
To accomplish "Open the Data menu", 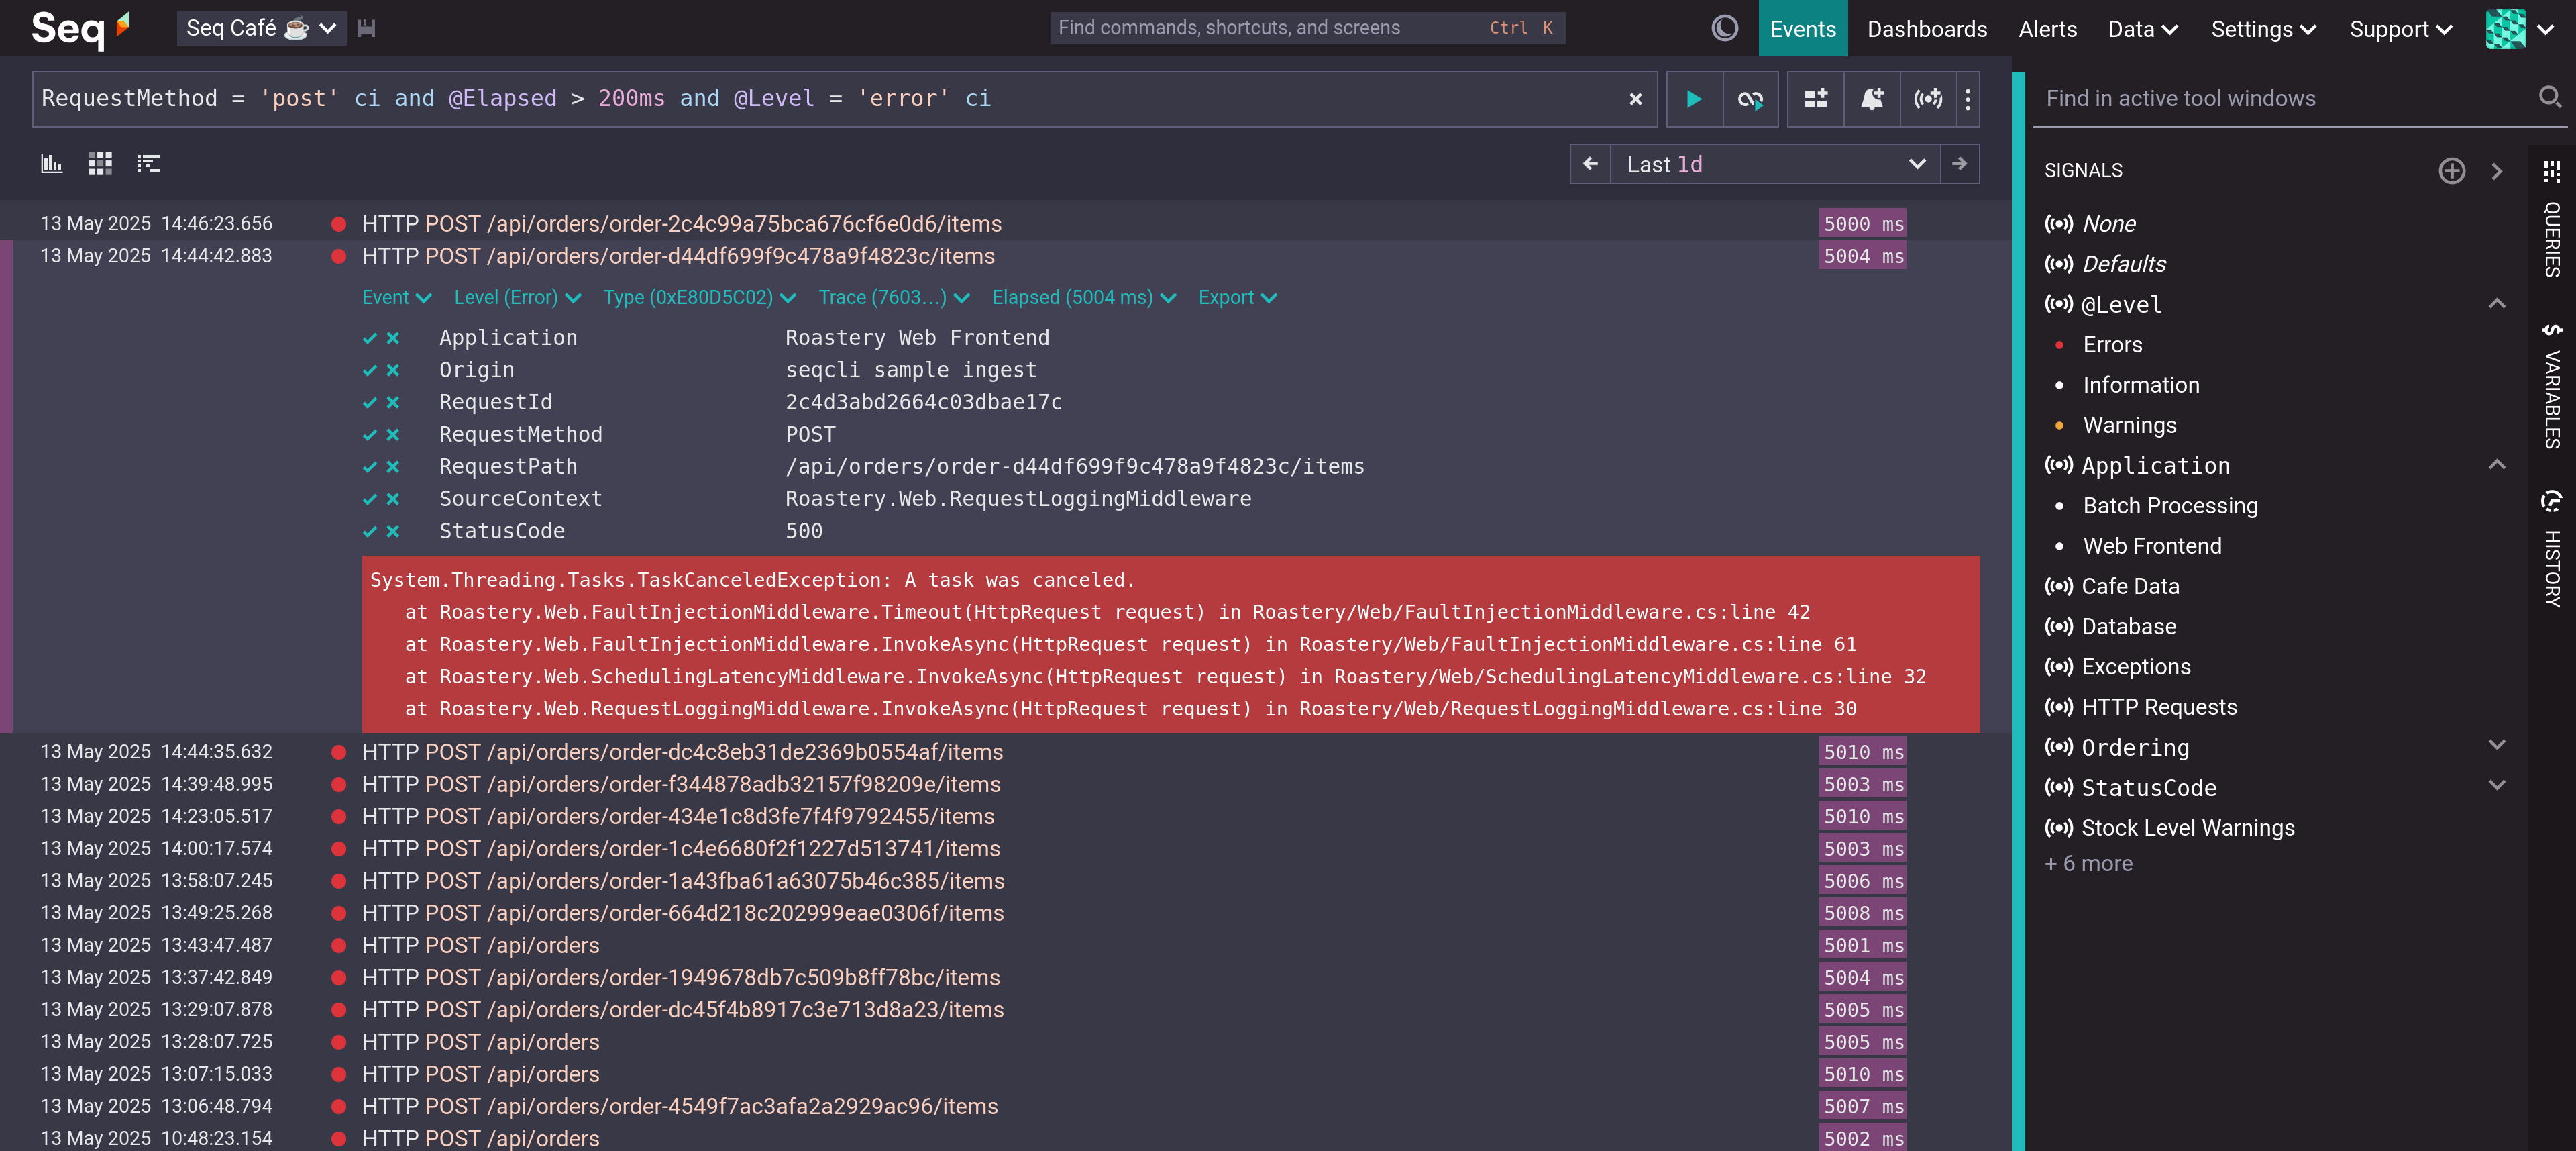I will (2142, 29).
